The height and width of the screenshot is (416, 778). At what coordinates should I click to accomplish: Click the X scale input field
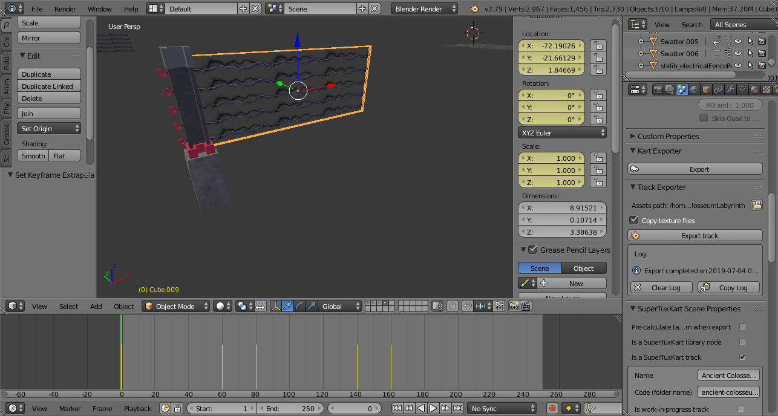(552, 158)
